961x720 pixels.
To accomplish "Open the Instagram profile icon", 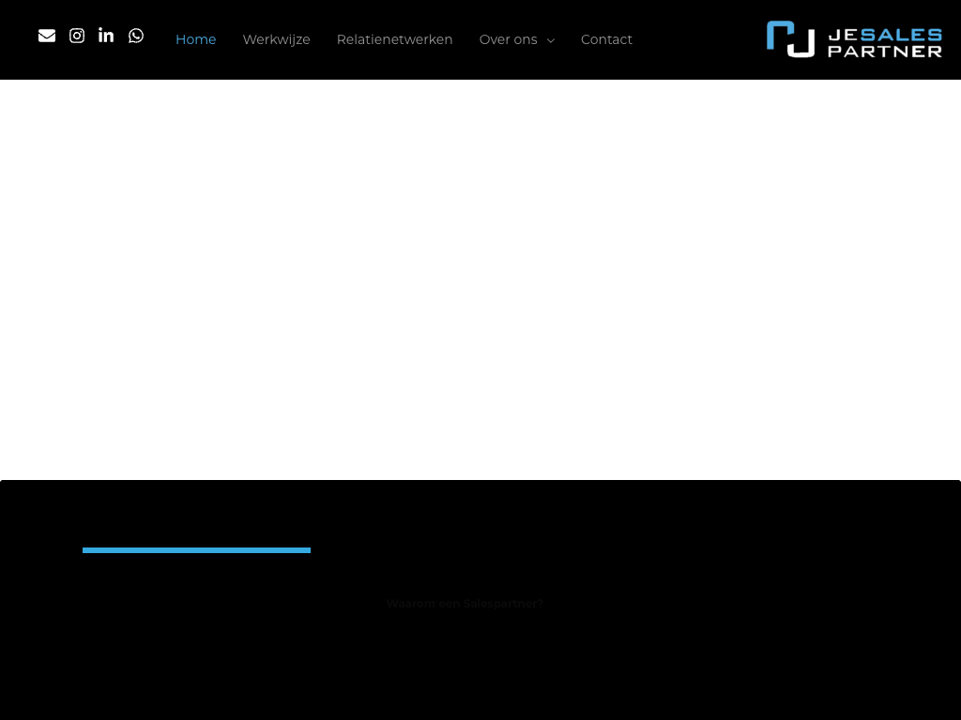I will (77, 36).
